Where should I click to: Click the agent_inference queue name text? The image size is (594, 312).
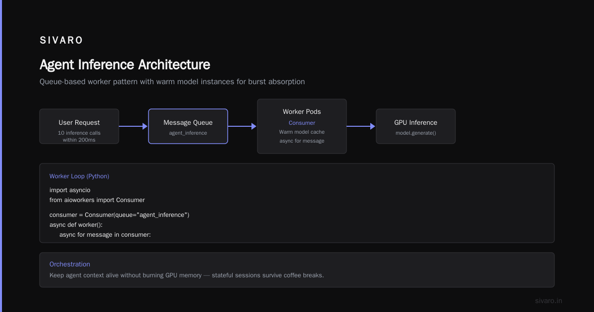(188, 133)
